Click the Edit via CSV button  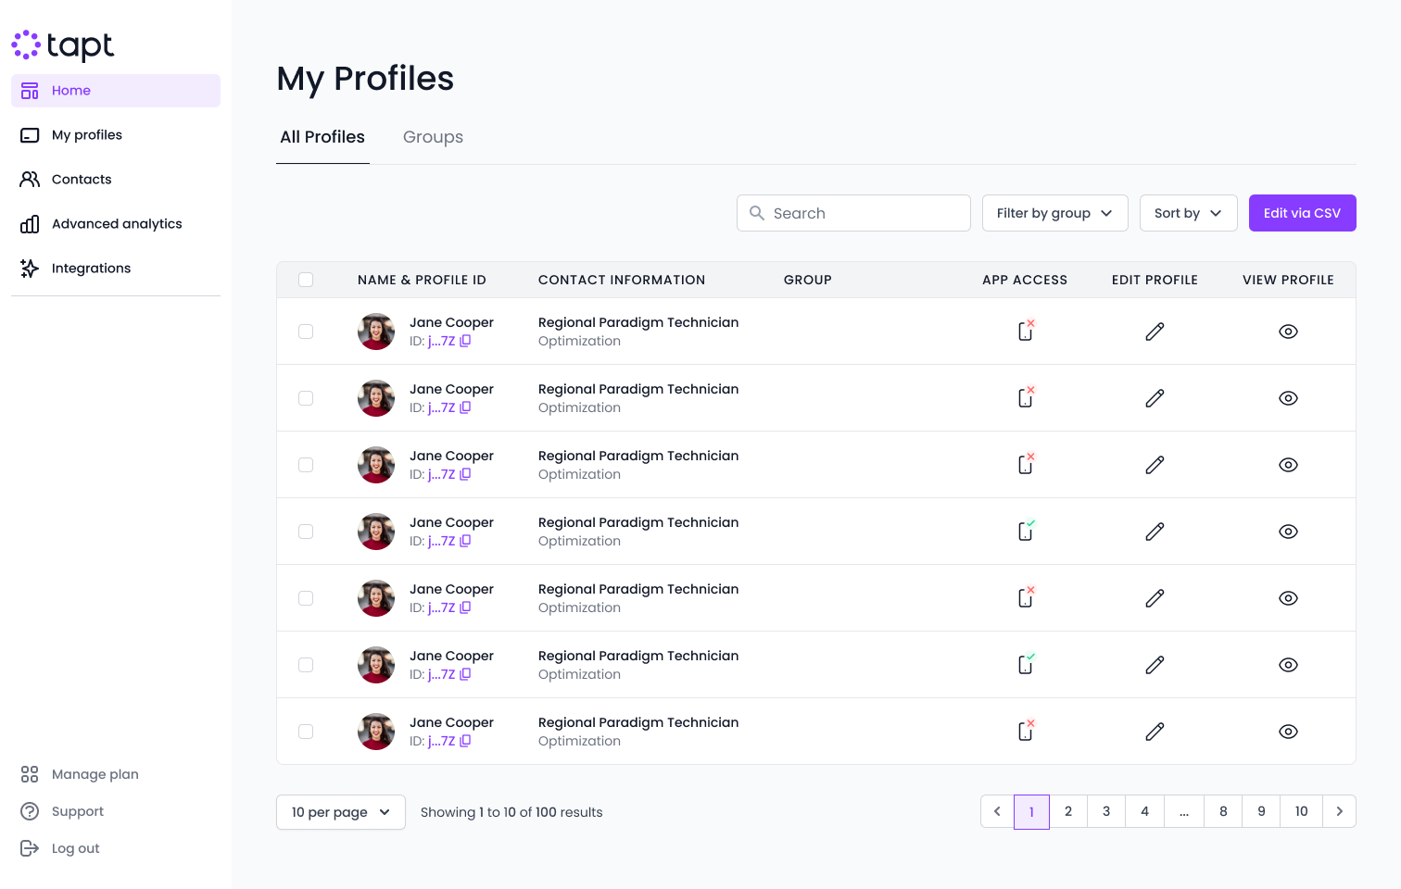point(1302,213)
